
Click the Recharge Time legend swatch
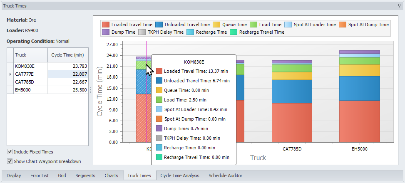click(x=190, y=32)
